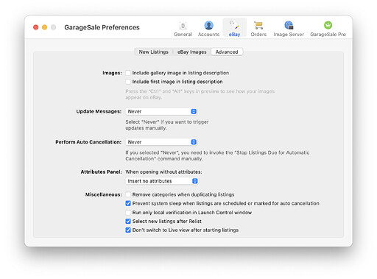Switch to the eBay Images tab

[x=192, y=52]
